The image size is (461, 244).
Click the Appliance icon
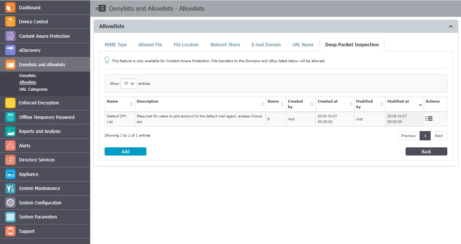10,174
